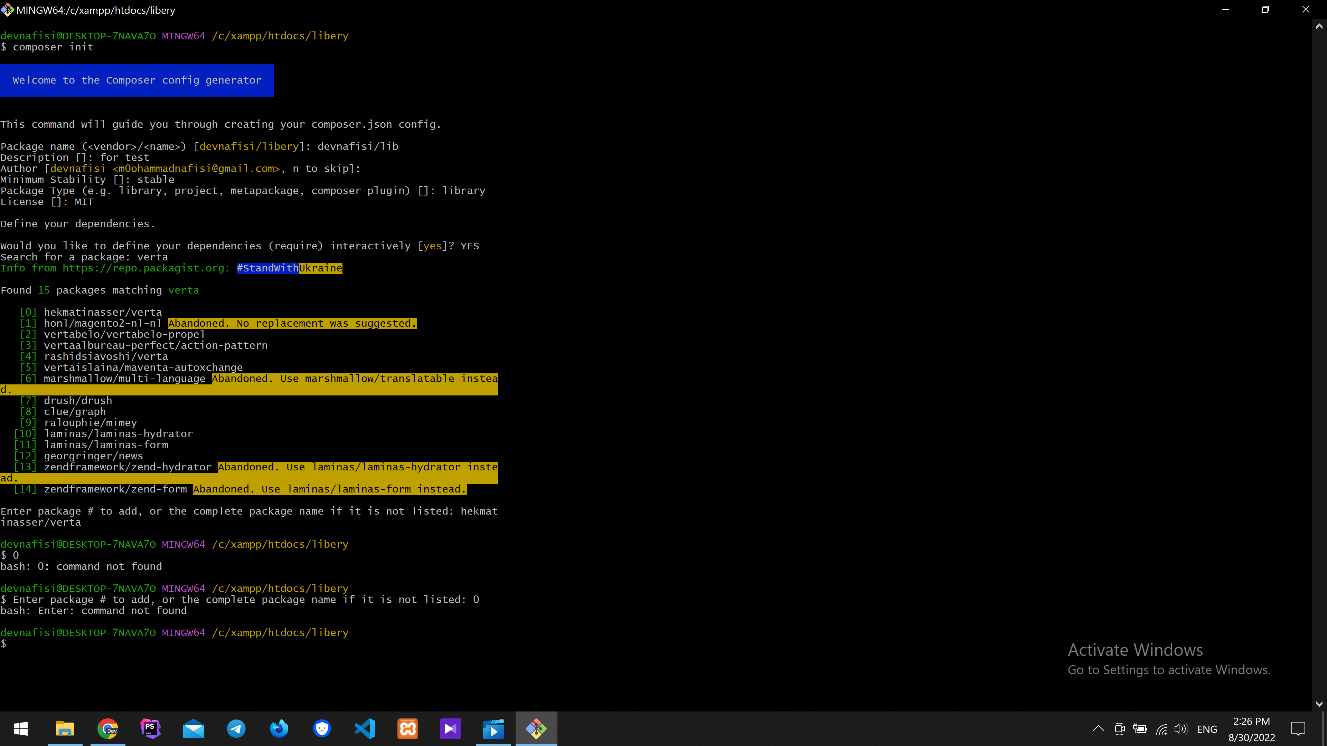Click "Search for a package: verta" line

(84, 257)
